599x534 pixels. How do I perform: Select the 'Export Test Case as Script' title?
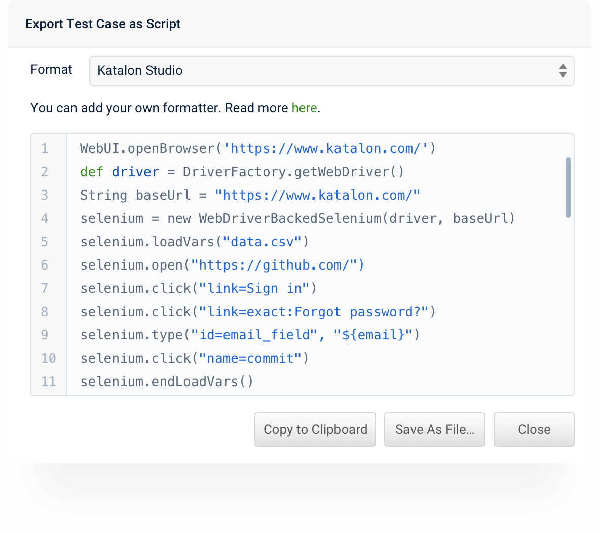[x=103, y=24]
